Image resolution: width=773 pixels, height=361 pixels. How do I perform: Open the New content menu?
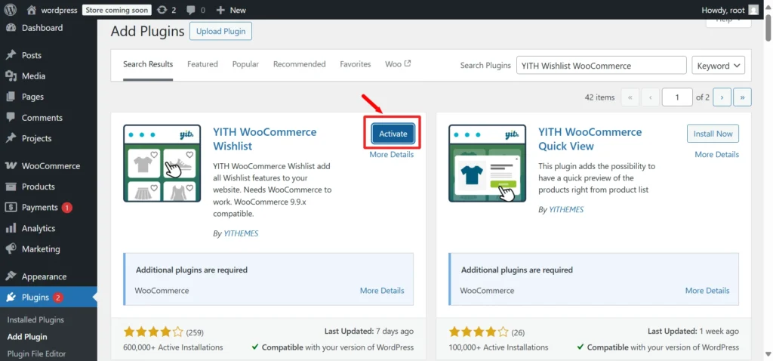[x=231, y=10]
